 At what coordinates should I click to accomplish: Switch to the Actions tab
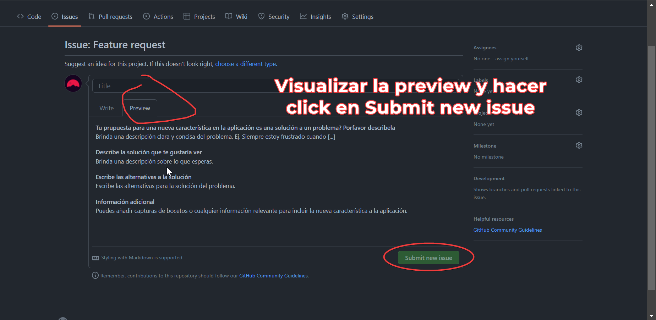[x=158, y=17]
